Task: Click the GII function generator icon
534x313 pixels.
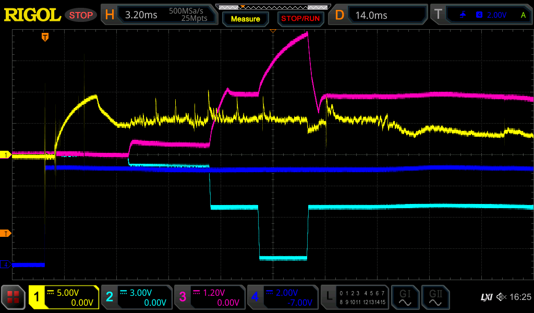Action: click(x=435, y=297)
